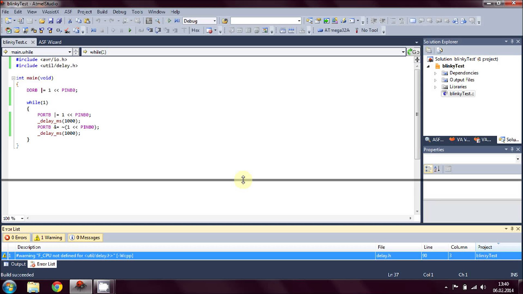Open the Properties object dropdown
This screenshot has height=294, width=523.
(x=518, y=159)
